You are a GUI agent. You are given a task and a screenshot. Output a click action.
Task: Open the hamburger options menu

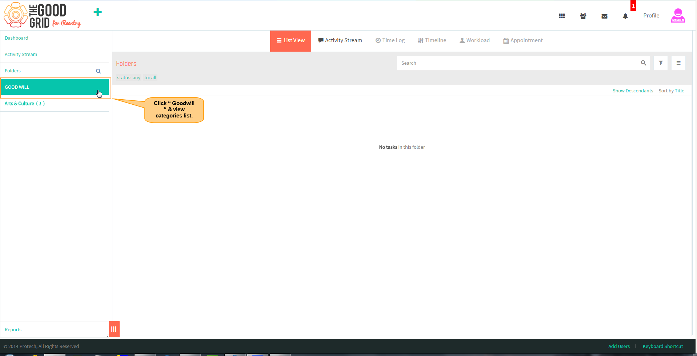tap(678, 63)
